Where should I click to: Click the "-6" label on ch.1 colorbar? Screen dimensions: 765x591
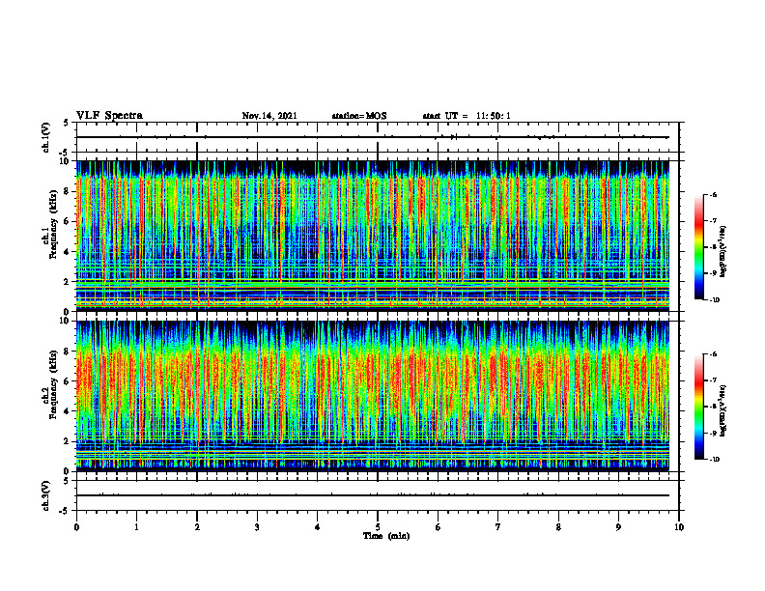[713, 195]
